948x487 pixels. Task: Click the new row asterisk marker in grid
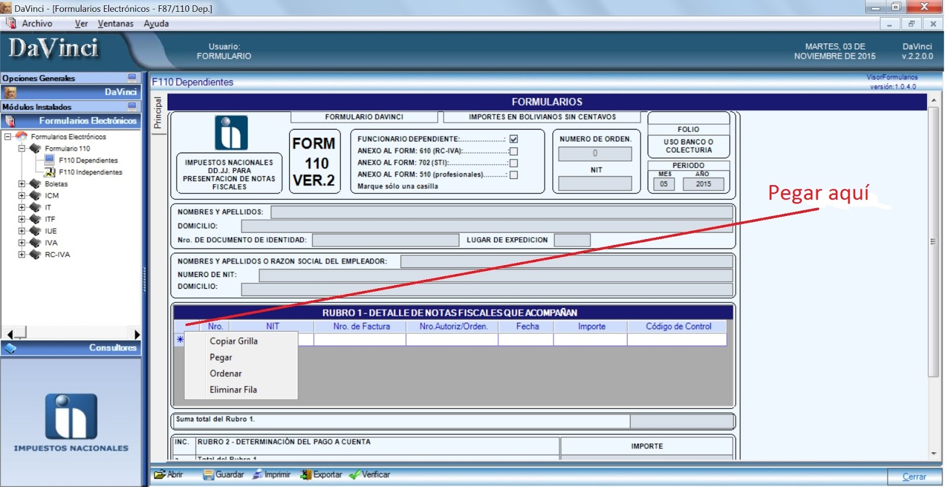(x=180, y=339)
